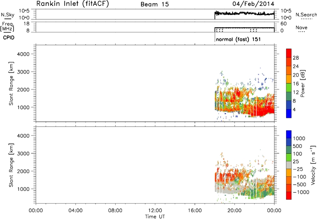Click the red top of the power colorbar

point(289,53)
